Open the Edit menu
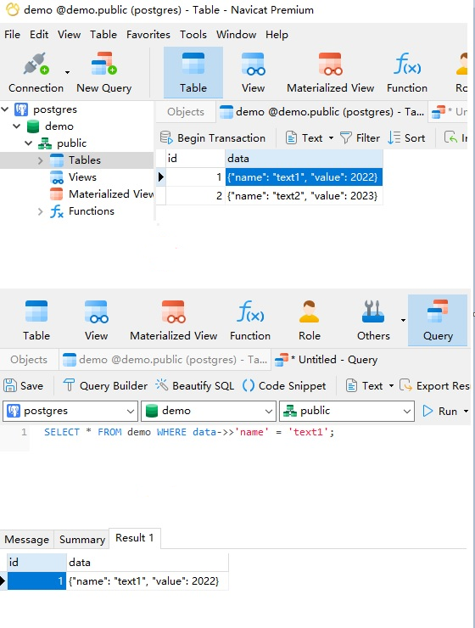Screen dimensions: 475x628 [39, 35]
